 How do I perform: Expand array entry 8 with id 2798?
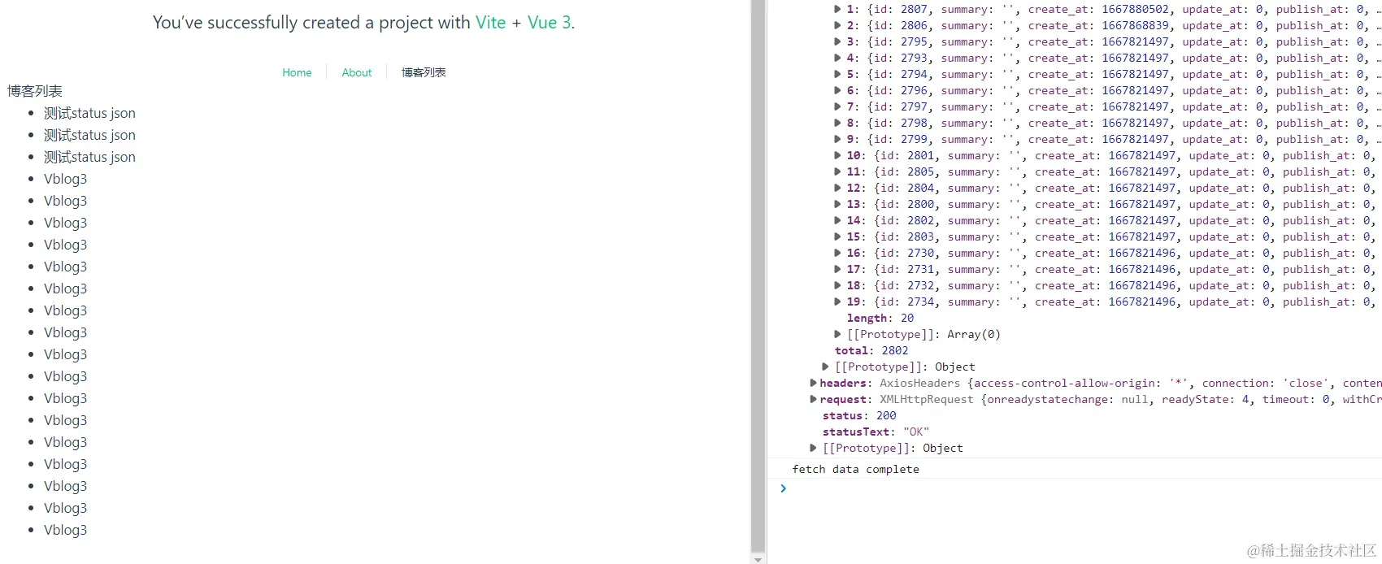(x=838, y=123)
